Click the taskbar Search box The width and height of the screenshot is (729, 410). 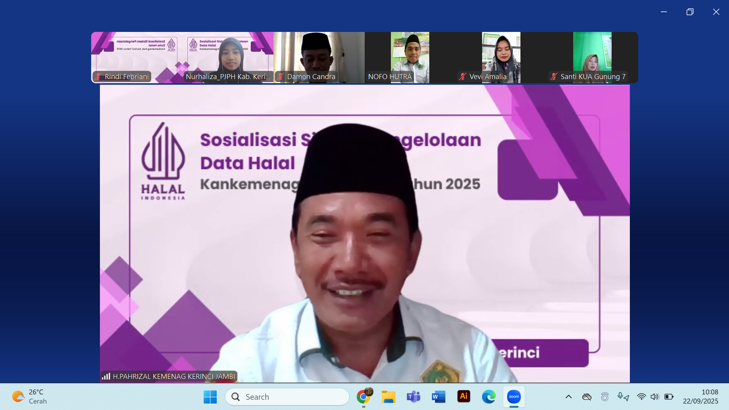pos(287,397)
